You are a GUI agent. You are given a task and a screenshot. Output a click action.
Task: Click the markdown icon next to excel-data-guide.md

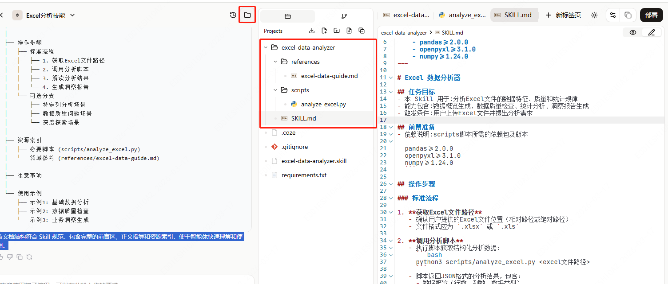coord(294,76)
